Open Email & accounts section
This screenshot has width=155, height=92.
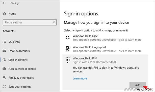click(19, 51)
